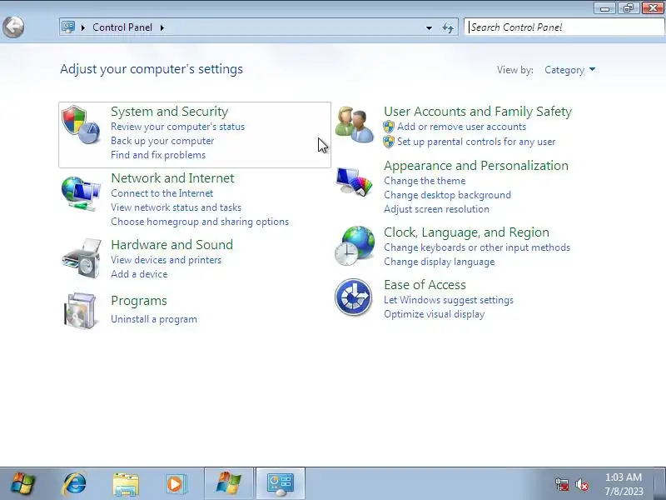Open the System and Security heading
This screenshot has height=500, width=666.
click(170, 112)
